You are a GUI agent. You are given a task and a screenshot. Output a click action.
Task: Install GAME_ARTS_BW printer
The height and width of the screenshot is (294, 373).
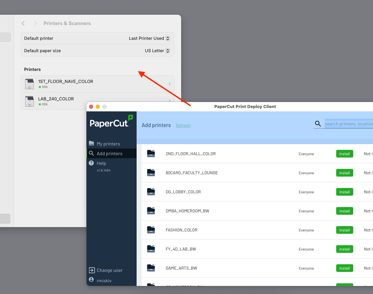pyautogui.click(x=345, y=268)
